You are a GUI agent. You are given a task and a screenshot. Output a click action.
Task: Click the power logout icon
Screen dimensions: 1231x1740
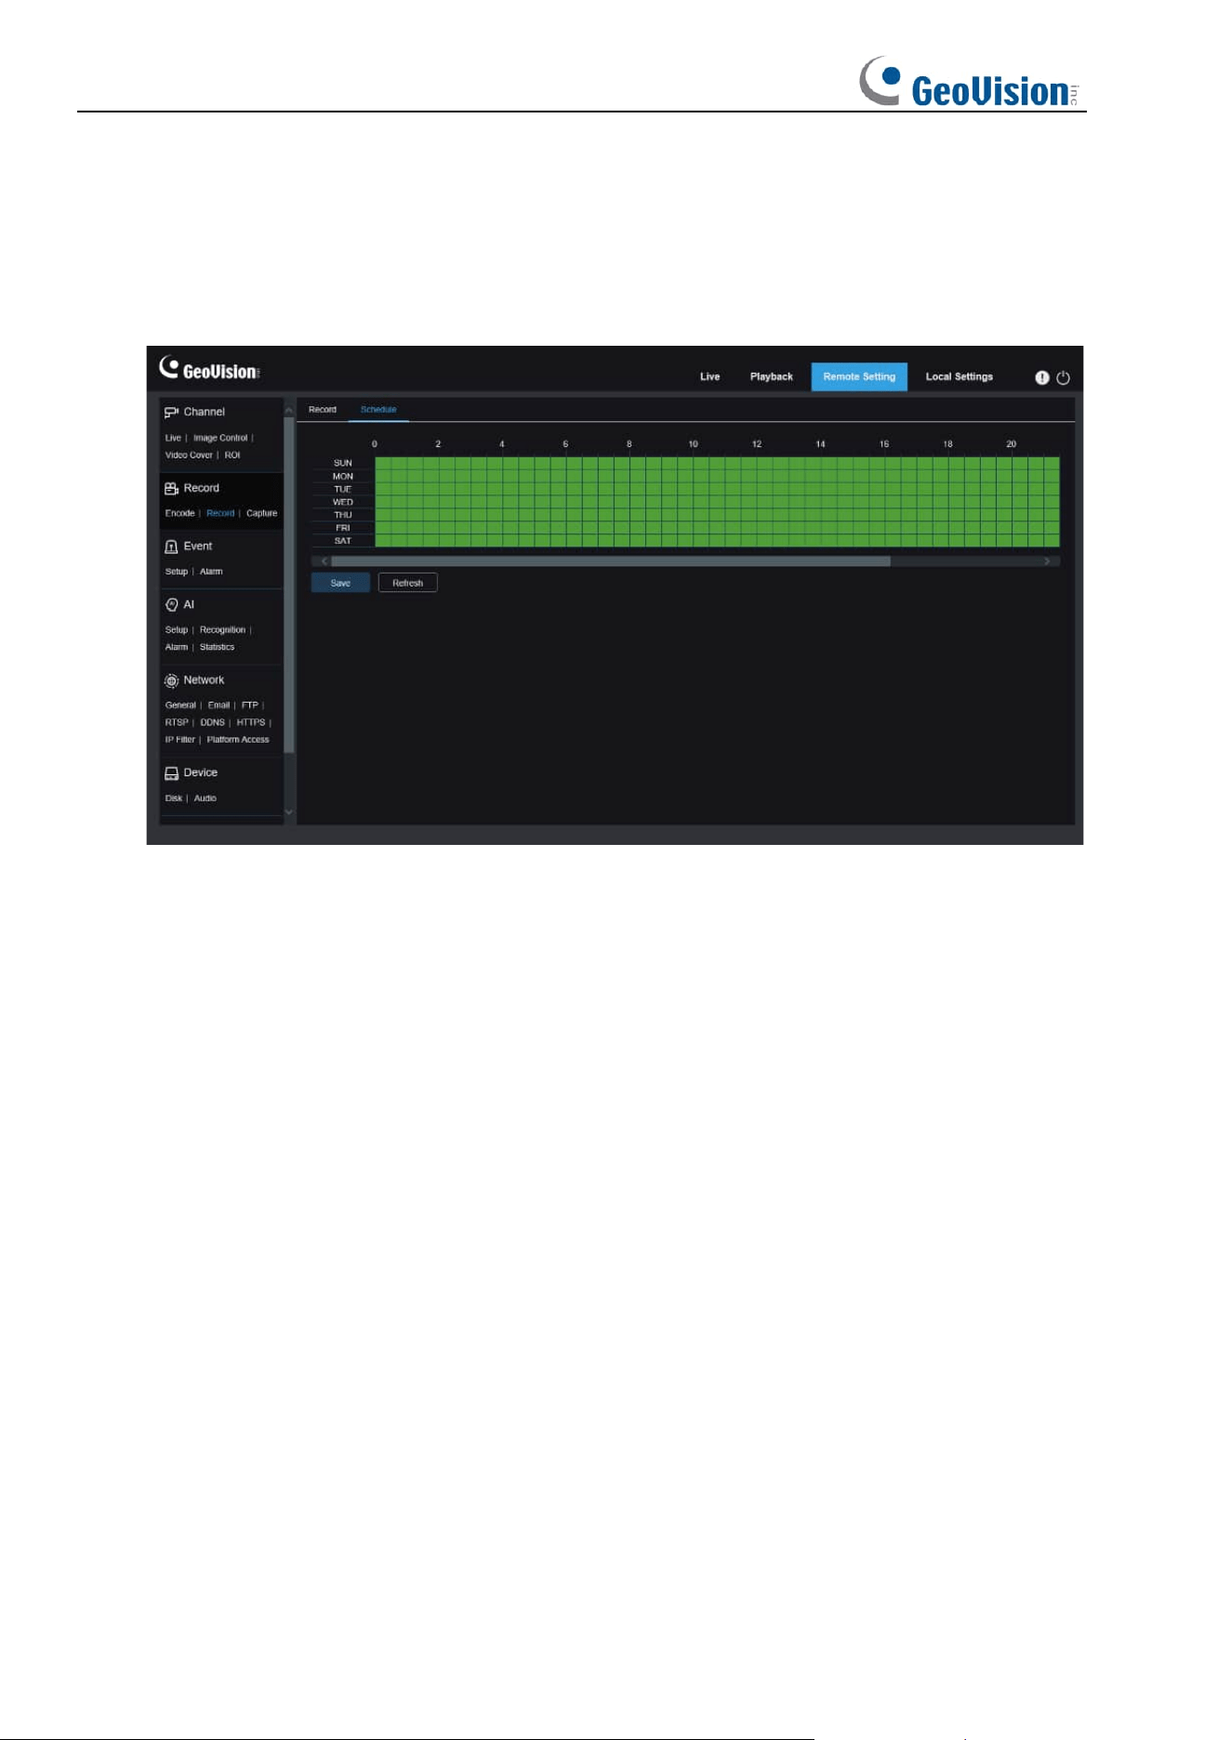tap(1064, 377)
